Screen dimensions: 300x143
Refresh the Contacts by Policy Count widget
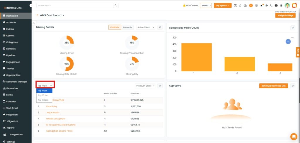(293, 28)
